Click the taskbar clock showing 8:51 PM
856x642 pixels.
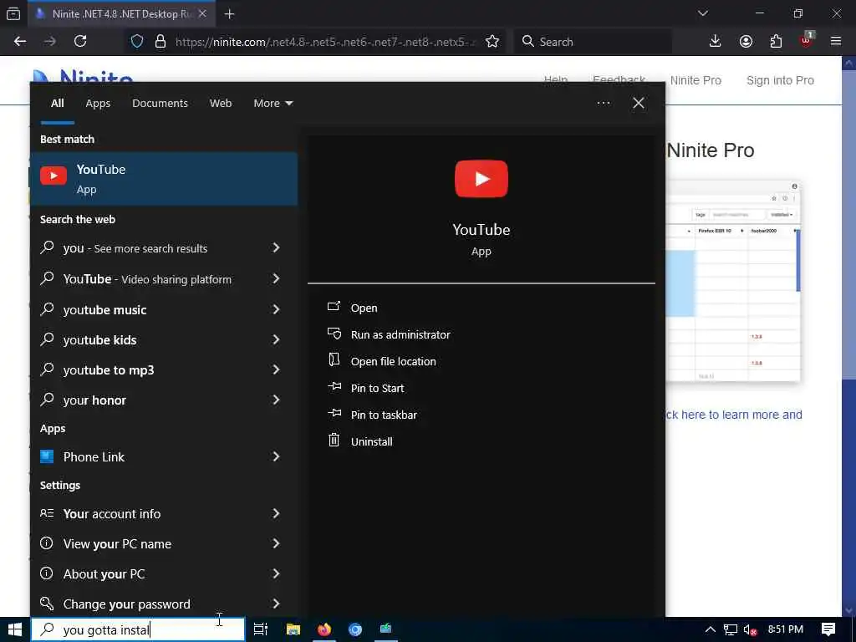pyautogui.click(x=785, y=629)
